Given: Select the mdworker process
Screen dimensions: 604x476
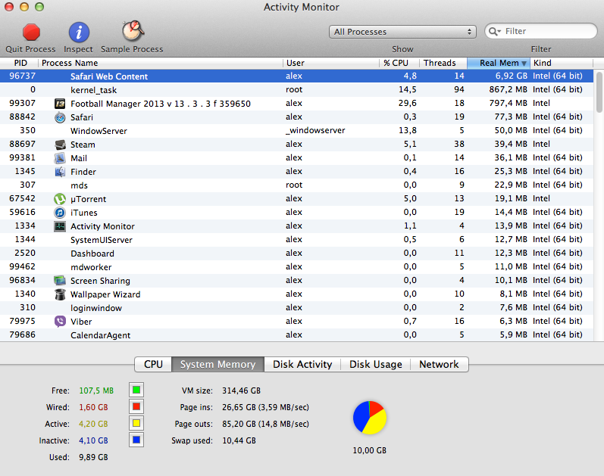Looking at the screenshot, I should pos(296,266).
